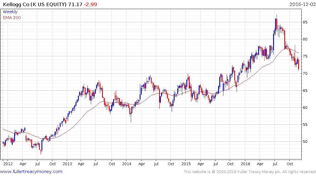Click the copyright notice text
The height and width of the screenshot is (176, 316).
pyautogui.click(x=250, y=172)
